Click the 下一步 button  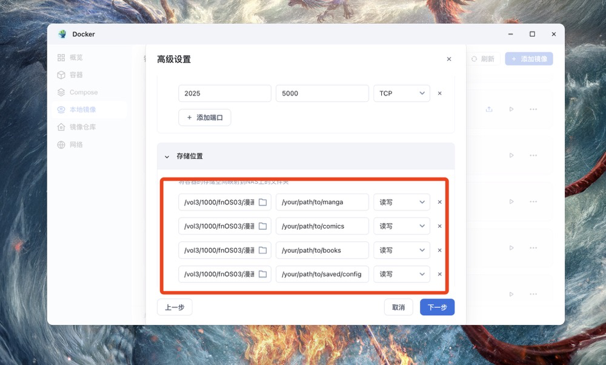[x=437, y=307]
